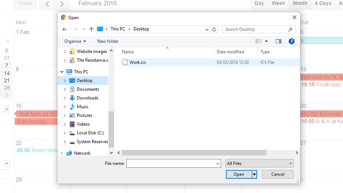Screen dimensions: 343x193
Task: Change view layout icon
Action: tap(259, 41)
